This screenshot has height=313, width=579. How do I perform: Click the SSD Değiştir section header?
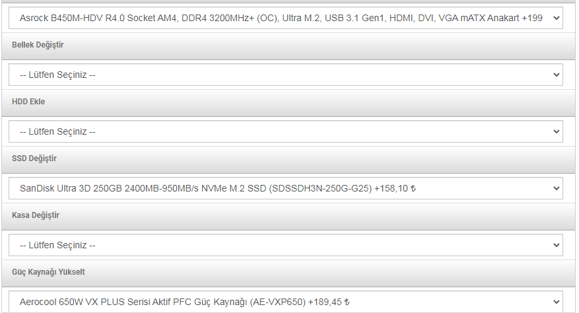coord(35,158)
